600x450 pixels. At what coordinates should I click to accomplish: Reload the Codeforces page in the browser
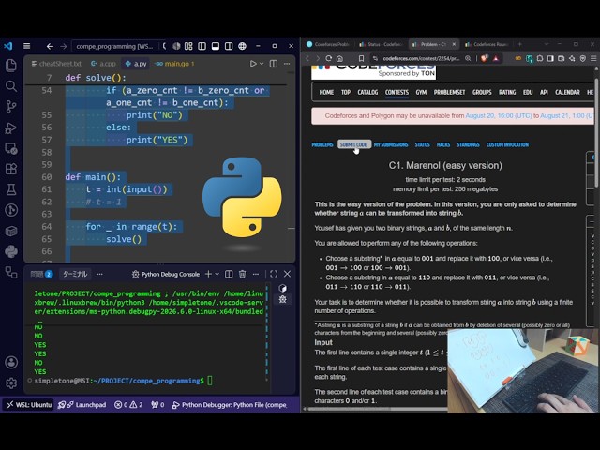328,58
